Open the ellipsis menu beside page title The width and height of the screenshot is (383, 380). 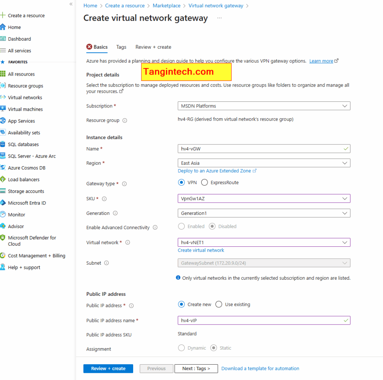(219, 18)
